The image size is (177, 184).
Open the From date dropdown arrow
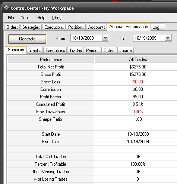(105, 38)
